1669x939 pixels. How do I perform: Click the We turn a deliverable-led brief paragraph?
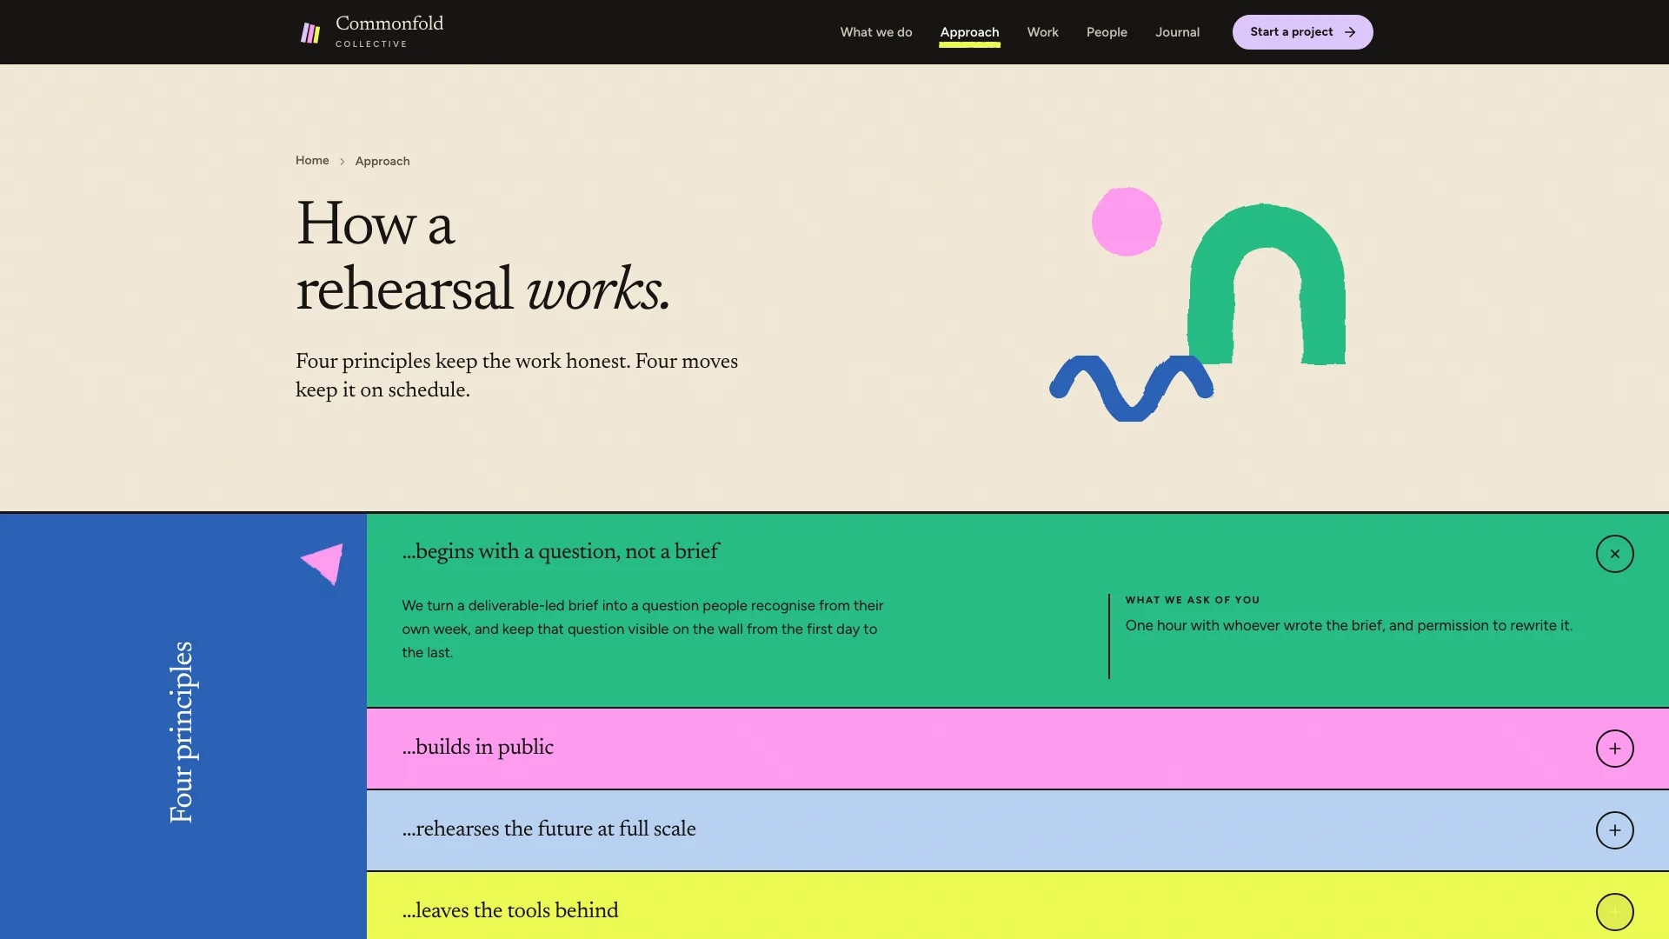coord(643,629)
